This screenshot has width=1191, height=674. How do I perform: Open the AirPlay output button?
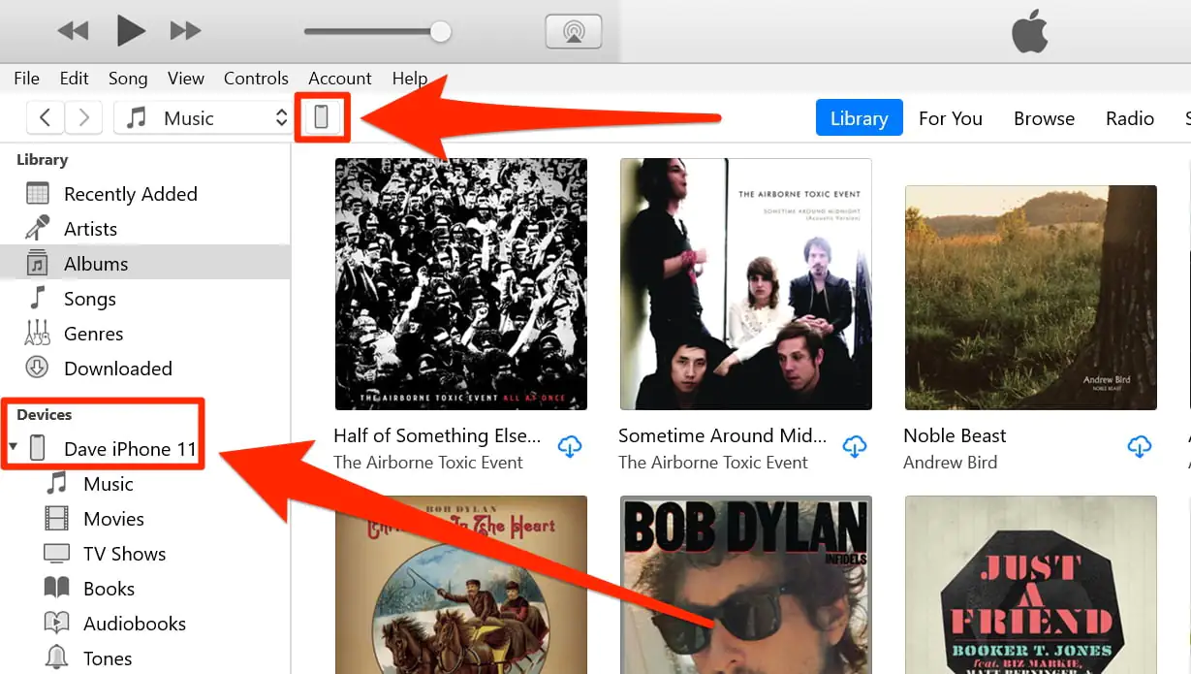[x=573, y=31]
